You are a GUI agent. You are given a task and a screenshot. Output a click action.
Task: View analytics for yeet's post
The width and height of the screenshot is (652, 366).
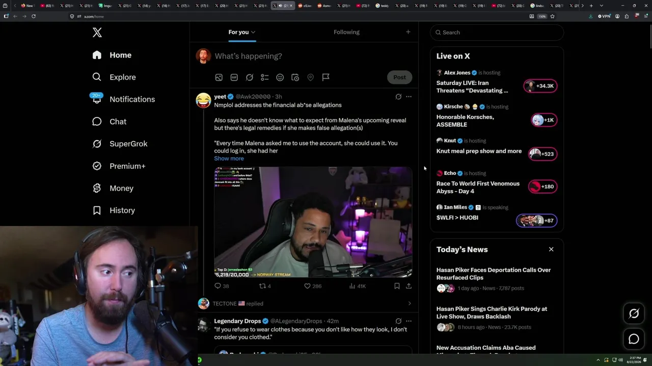[x=358, y=286]
